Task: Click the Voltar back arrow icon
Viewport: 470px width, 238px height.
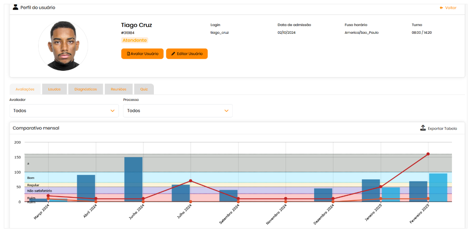Action: click(x=441, y=8)
